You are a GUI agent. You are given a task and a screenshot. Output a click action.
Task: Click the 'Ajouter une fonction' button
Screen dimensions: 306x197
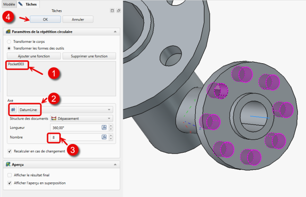point(33,56)
